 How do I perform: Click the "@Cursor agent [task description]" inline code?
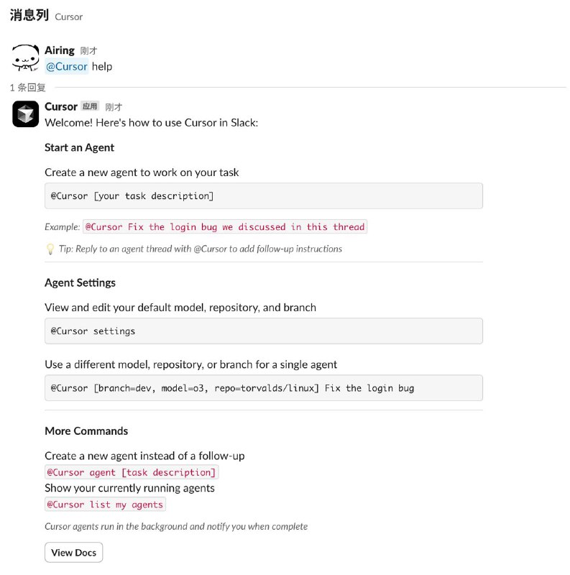click(x=132, y=472)
